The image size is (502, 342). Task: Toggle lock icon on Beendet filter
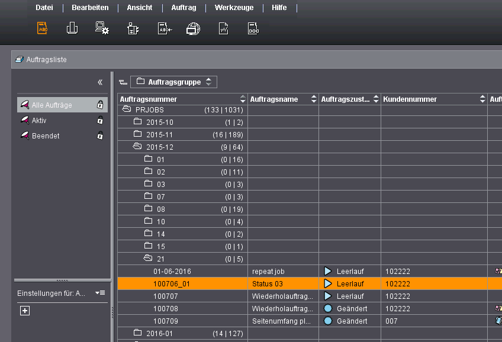tap(100, 135)
